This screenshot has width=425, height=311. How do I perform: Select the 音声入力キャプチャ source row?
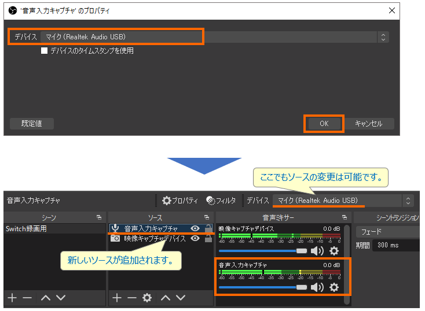tap(160, 229)
